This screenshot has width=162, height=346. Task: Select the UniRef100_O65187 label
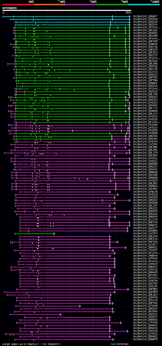(x=145, y=97)
